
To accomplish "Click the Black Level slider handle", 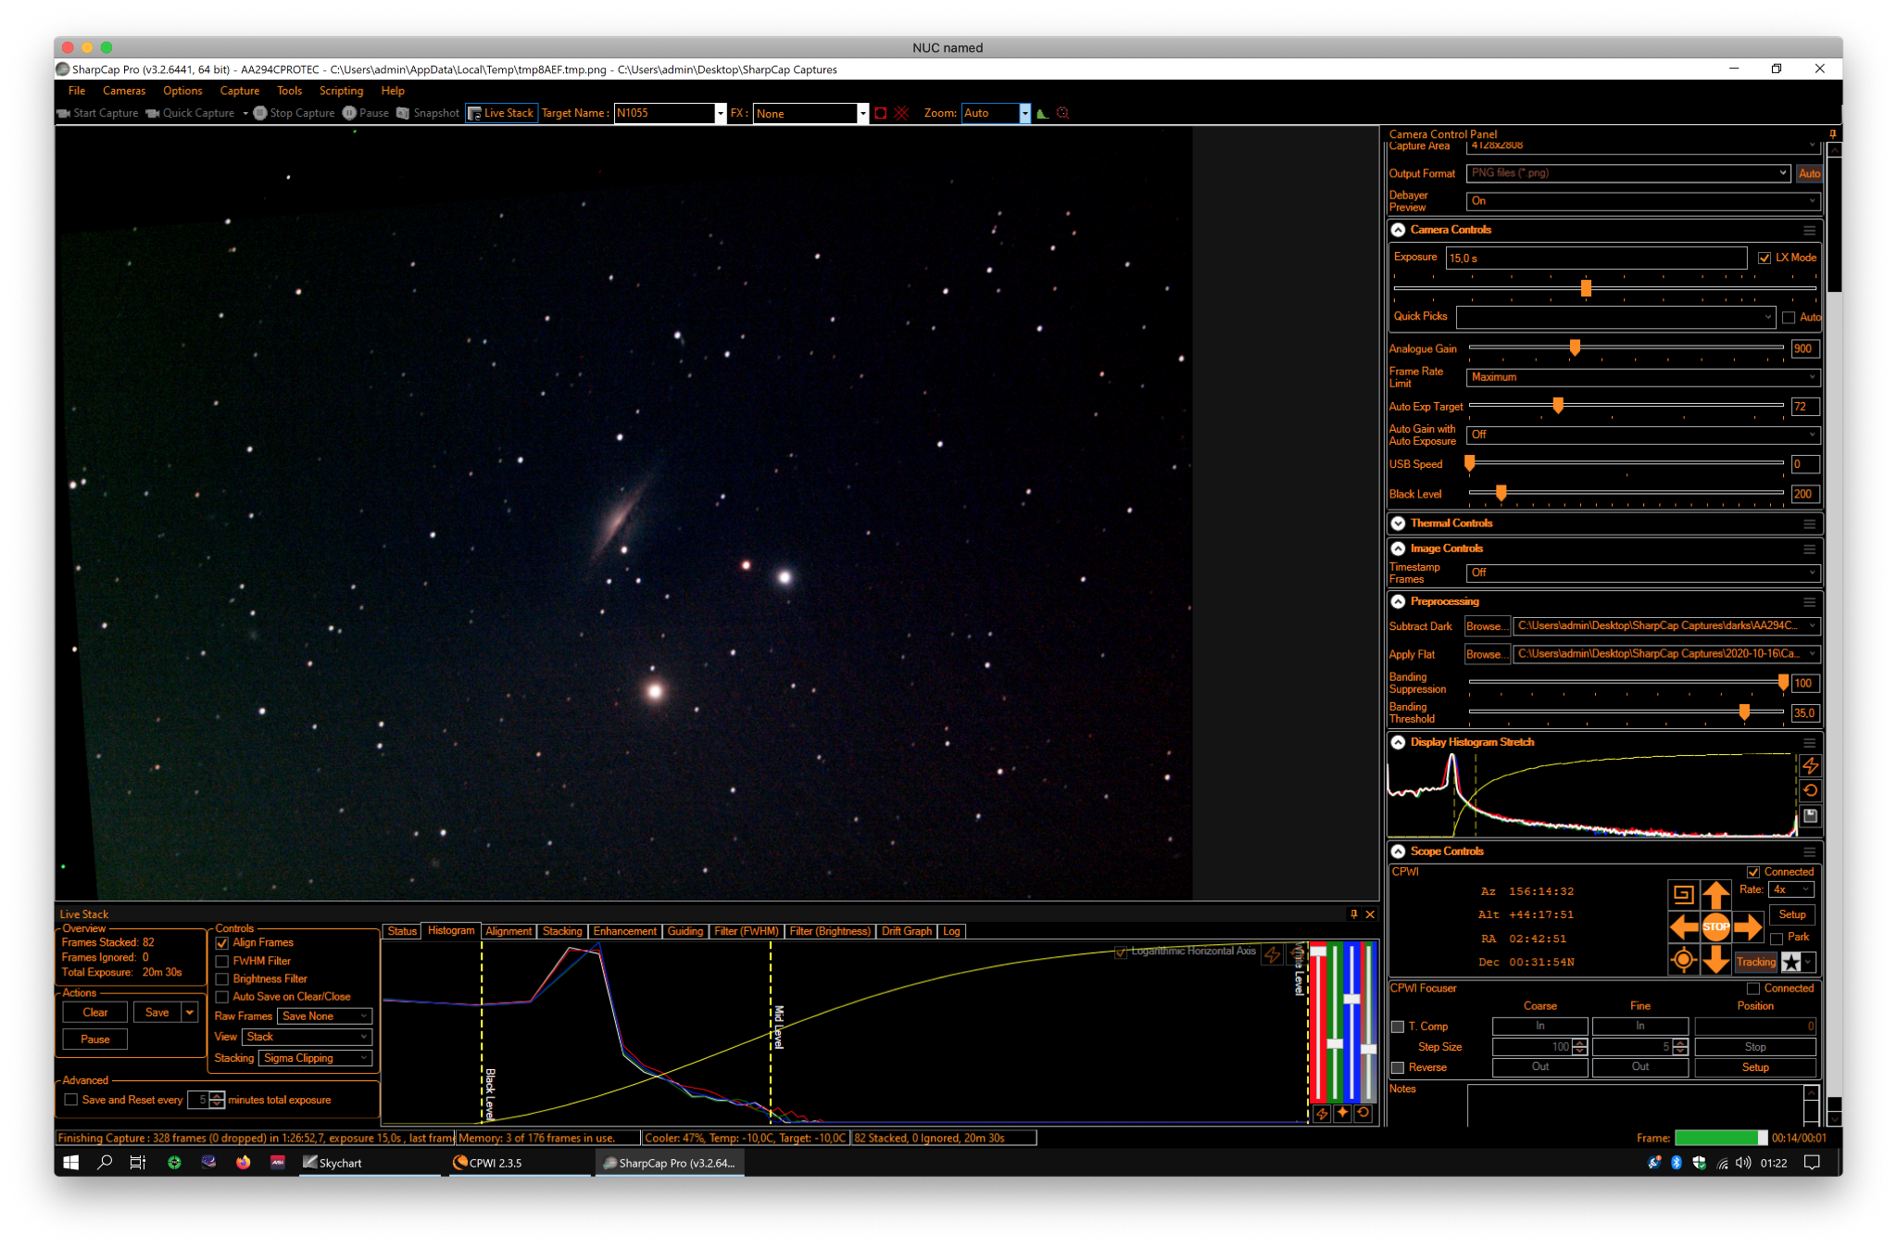I will (x=1501, y=493).
